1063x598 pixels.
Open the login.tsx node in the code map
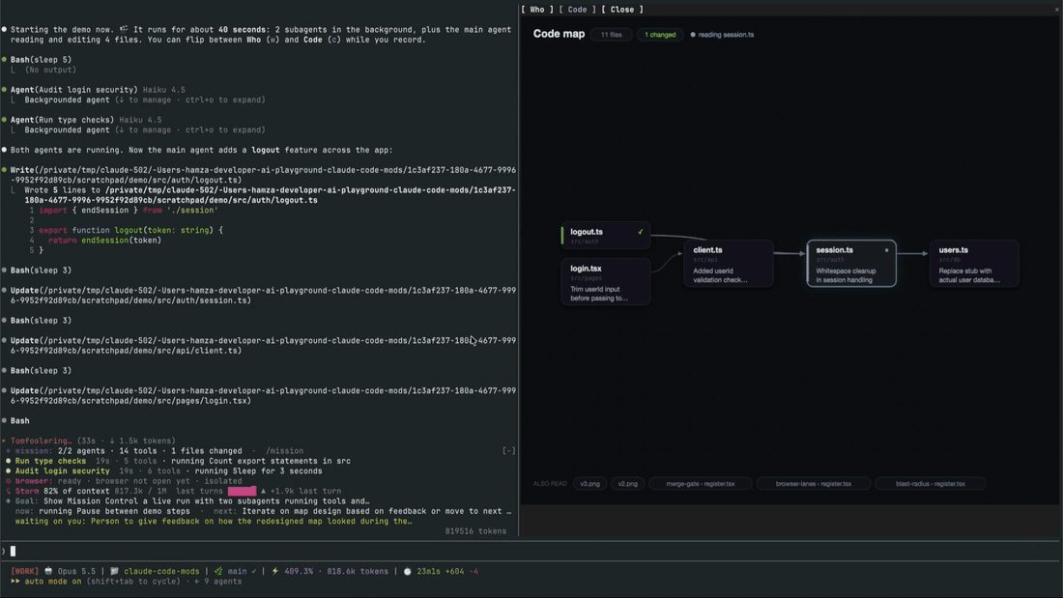coord(605,282)
